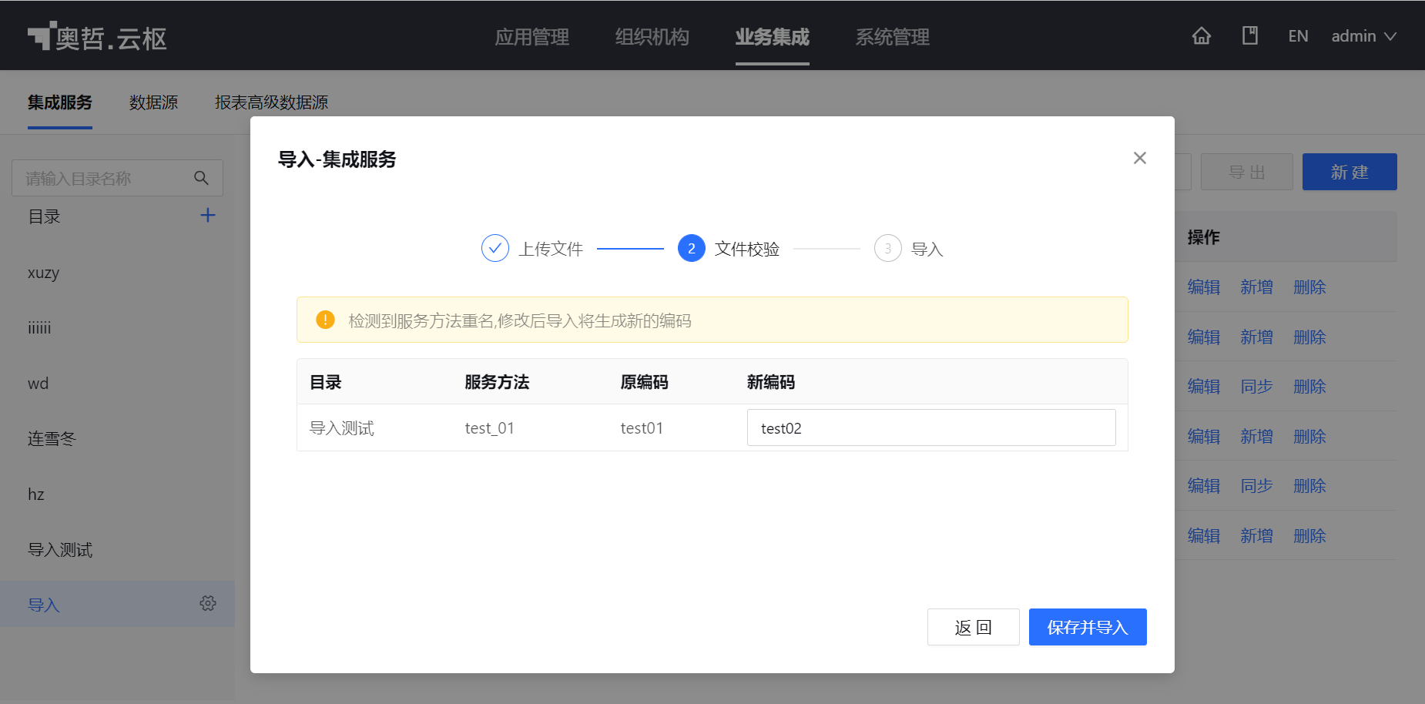Click the test_01 service method cell
This screenshot has width=1425, height=704.
point(490,428)
